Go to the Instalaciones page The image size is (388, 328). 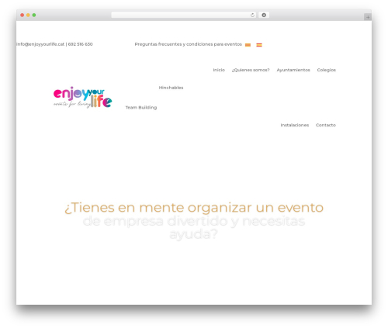(295, 125)
